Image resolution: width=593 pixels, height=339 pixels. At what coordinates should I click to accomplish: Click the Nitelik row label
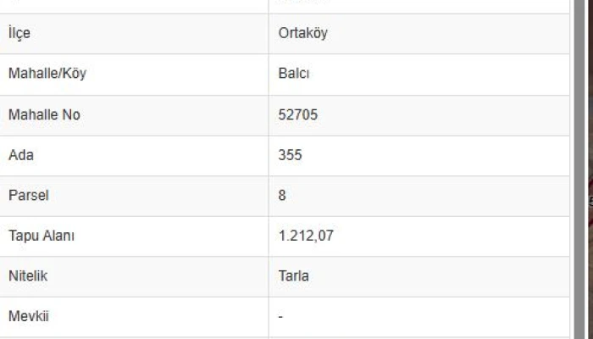coord(27,276)
